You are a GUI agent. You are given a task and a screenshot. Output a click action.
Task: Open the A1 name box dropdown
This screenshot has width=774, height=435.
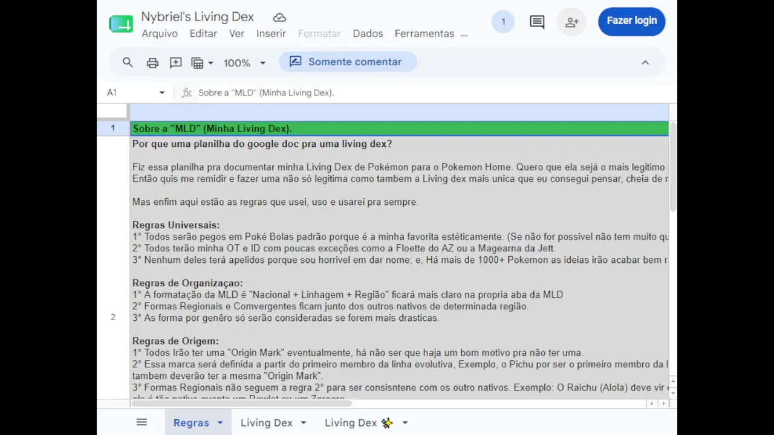162,92
